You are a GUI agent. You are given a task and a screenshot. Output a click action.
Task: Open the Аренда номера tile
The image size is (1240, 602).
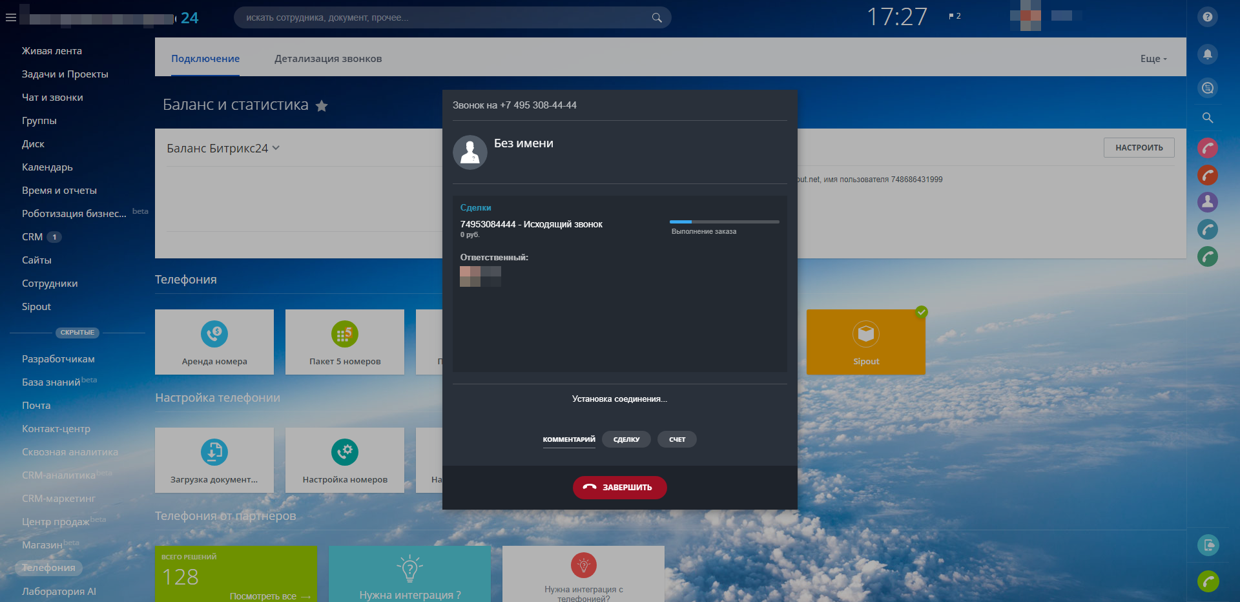click(214, 342)
